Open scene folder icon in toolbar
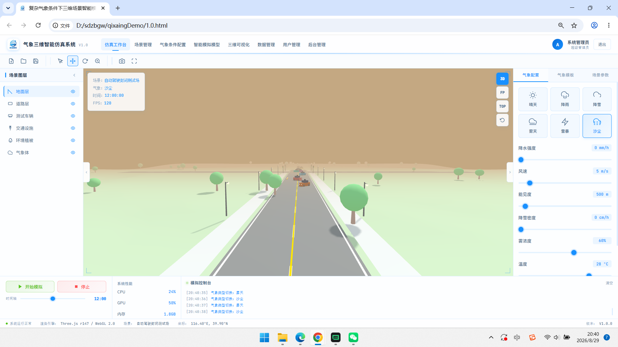The height and width of the screenshot is (347, 618). [x=23, y=61]
